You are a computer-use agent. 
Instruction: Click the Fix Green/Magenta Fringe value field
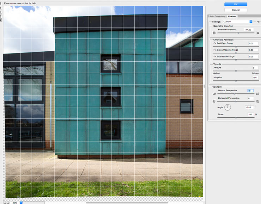[253, 50]
